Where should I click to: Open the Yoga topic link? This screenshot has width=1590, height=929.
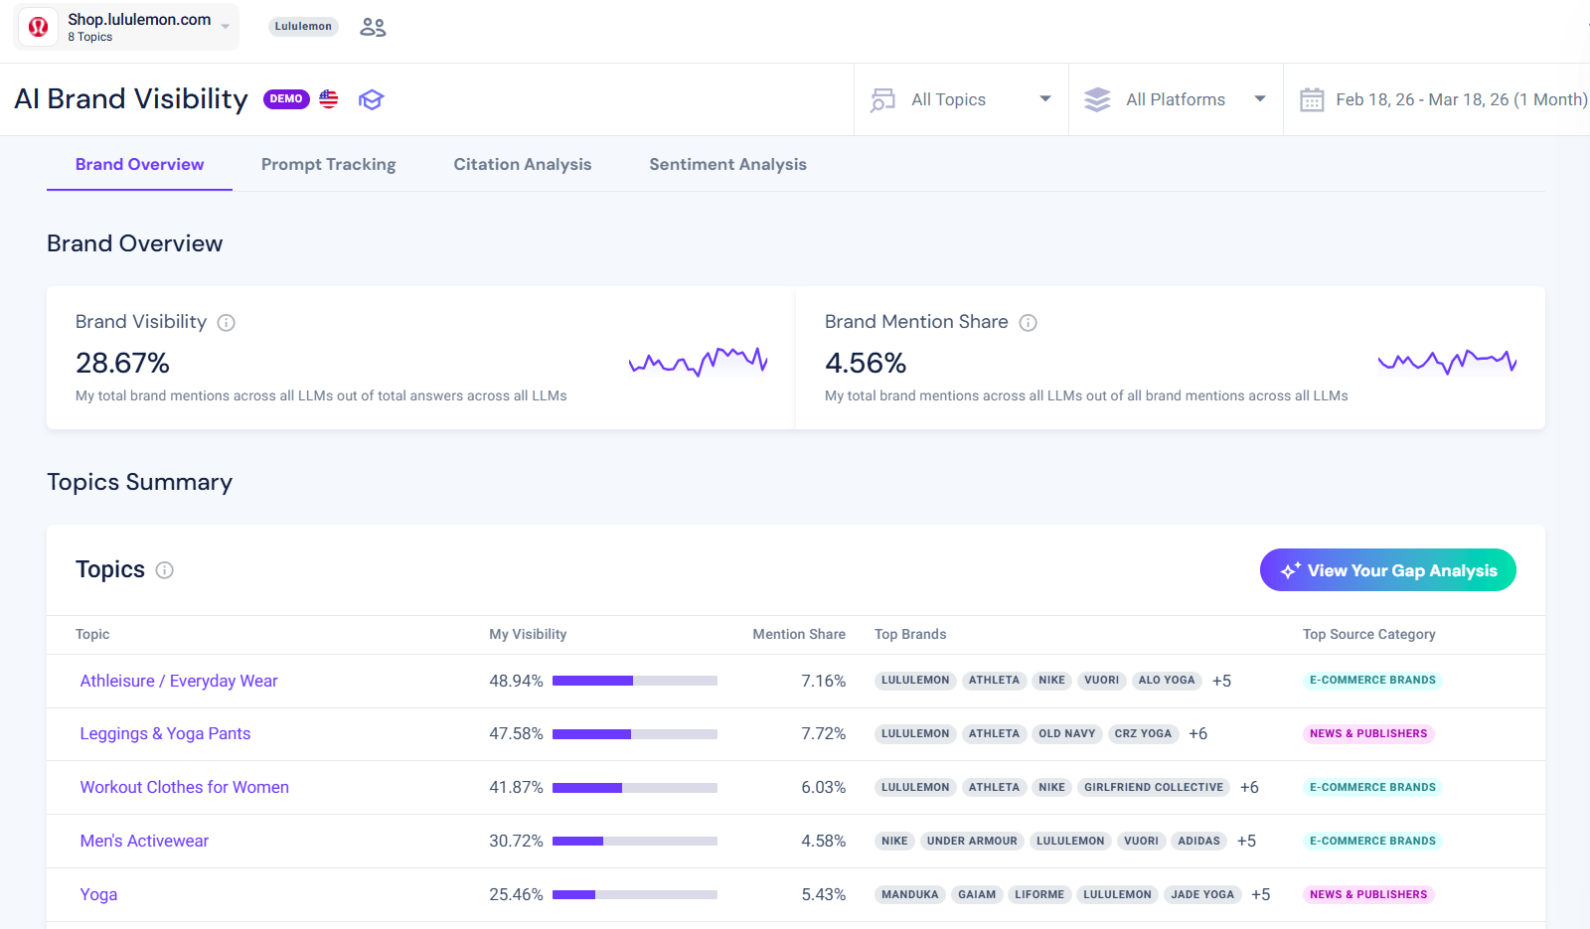(98, 895)
